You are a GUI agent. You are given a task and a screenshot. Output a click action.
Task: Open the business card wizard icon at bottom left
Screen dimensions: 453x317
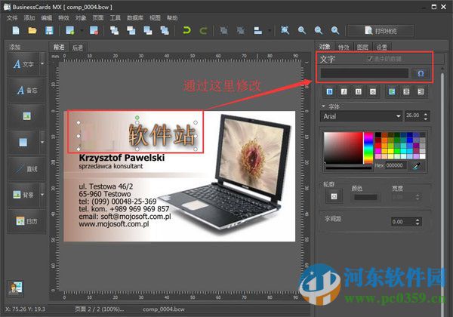pos(15,288)
